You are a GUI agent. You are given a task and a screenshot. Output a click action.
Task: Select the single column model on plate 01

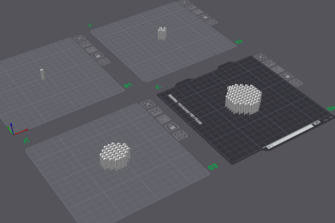pyautogui.click(x=42, y=74)
